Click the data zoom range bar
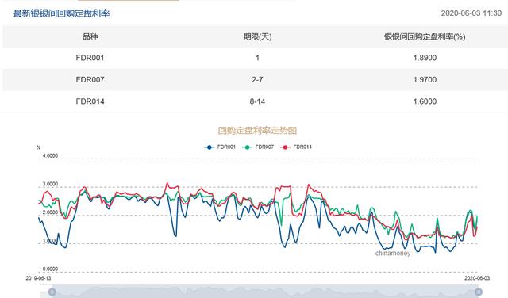This screenshot has height=298, width=508. (265, 291)
